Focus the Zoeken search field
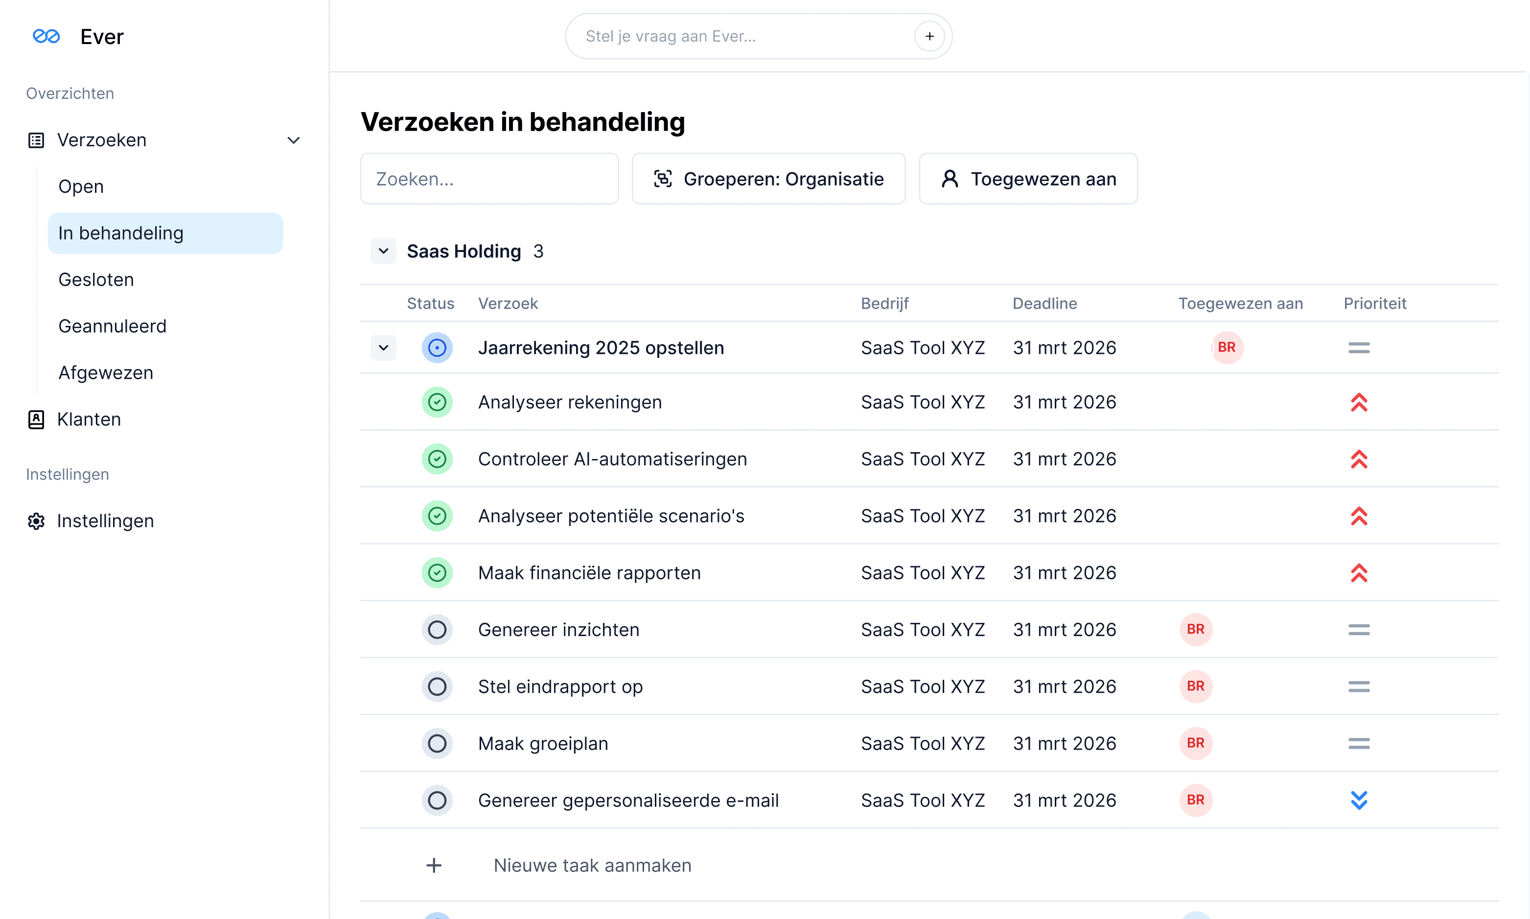Image resolution: width=1530 pixels, height=919 pixels. click(x=489, y=179)
